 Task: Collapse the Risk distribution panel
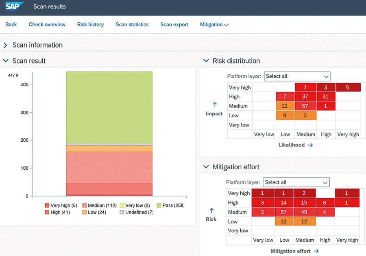tap(206, 61)
